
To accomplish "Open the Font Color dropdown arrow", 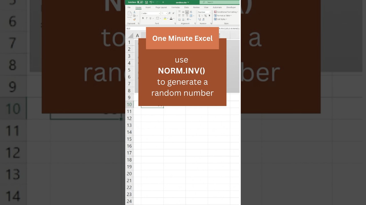I will coord(174,18).
